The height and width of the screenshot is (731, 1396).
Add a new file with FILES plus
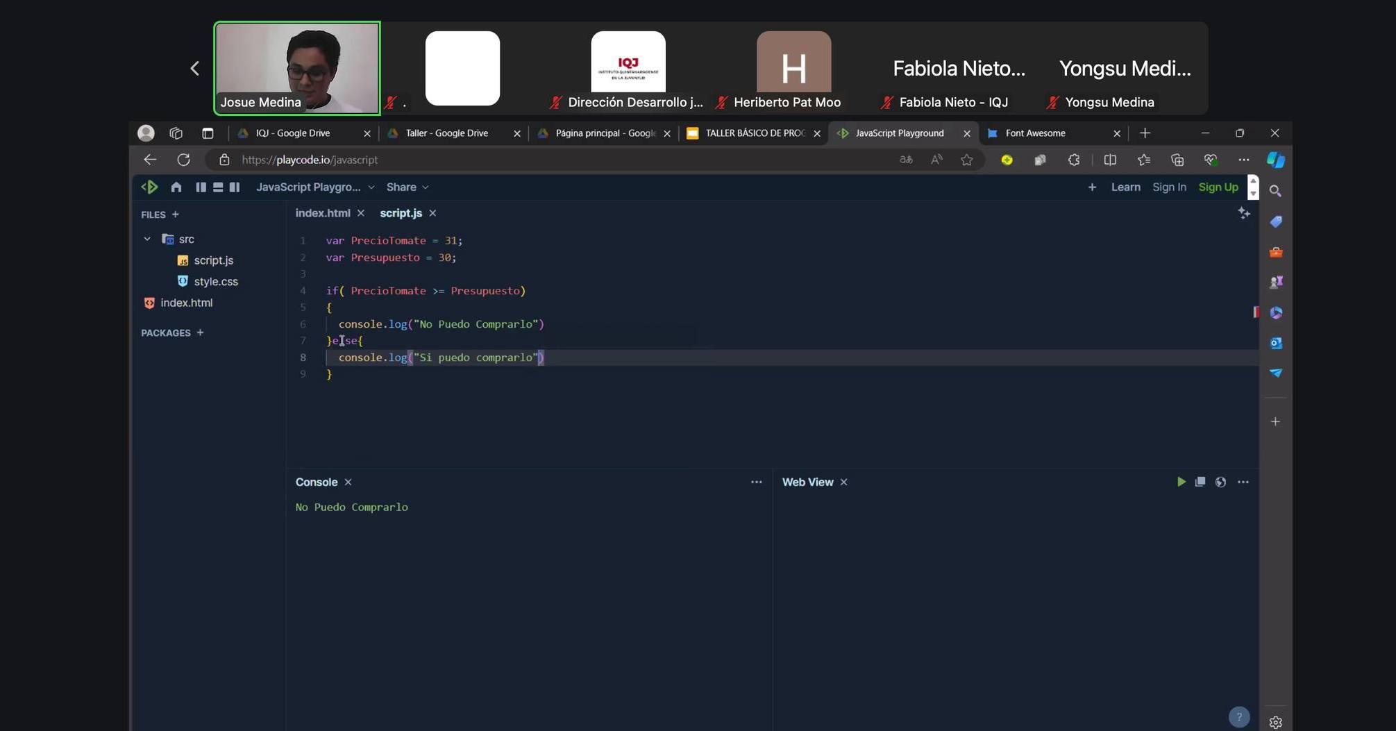176,215
